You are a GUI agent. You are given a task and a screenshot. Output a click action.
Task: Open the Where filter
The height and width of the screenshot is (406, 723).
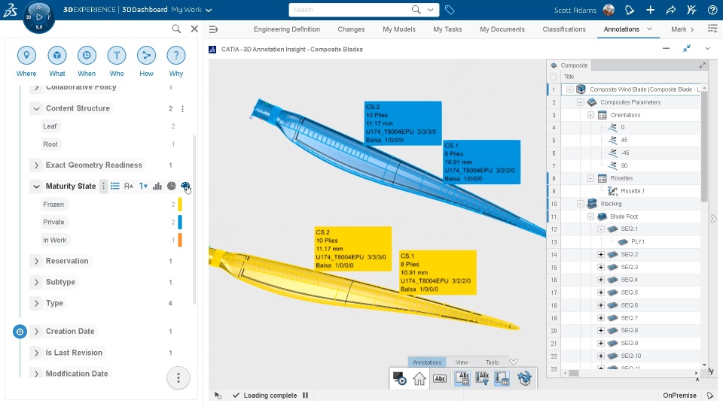point(26,56)
